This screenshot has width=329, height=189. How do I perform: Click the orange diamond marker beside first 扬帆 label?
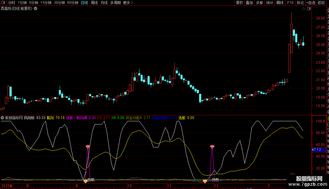(86, 181)
